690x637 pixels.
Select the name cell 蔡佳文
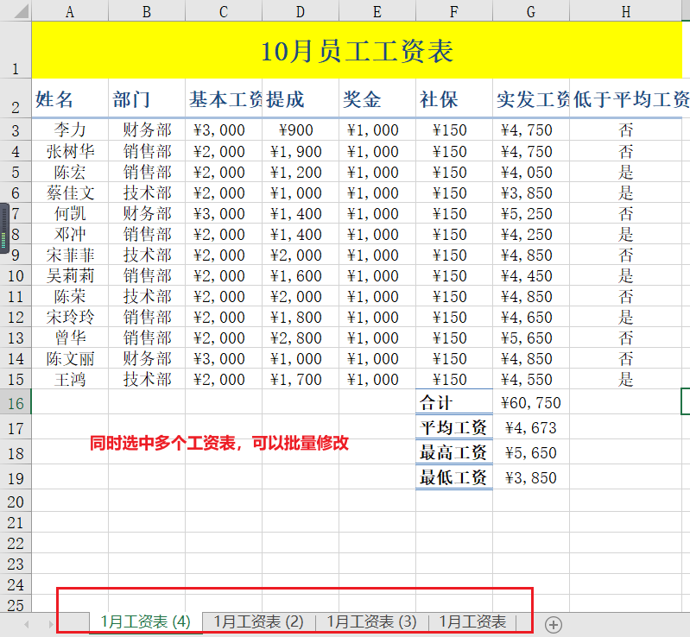70,192
